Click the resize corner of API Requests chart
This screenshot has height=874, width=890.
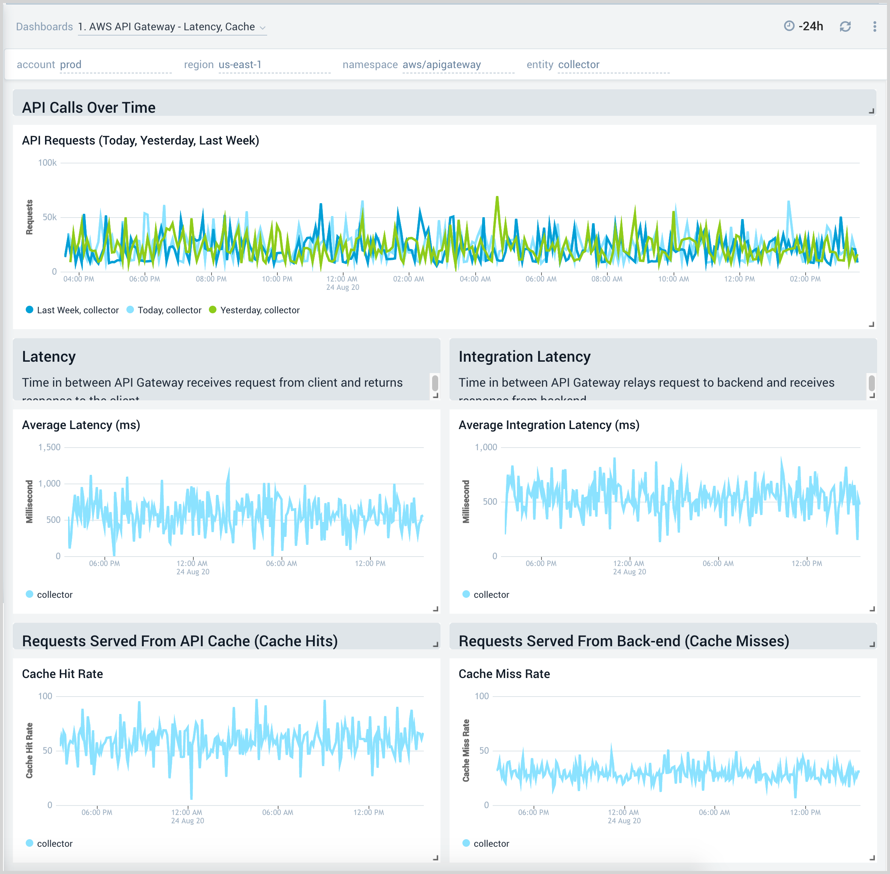coord(871,324)
